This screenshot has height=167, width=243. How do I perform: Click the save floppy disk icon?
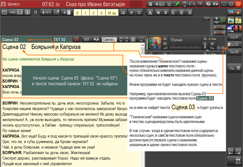click(x=150, y=4)
